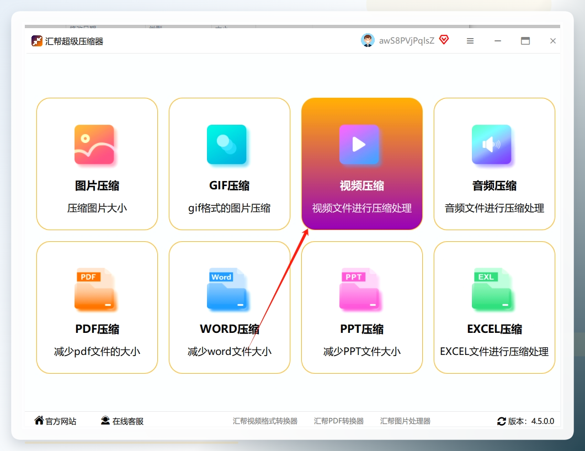Open 汇帮视频格式转换器 link
Screen dimensions: 585x451
click(x=265, y=421)
